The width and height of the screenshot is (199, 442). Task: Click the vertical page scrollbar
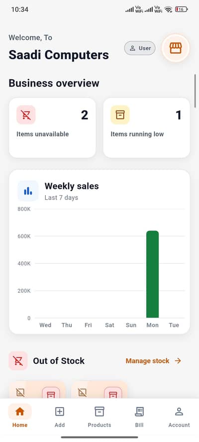pos(195,91)
